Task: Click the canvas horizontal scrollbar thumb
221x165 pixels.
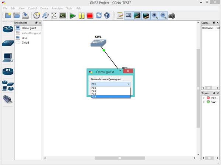Action: (x=119, y=158)
